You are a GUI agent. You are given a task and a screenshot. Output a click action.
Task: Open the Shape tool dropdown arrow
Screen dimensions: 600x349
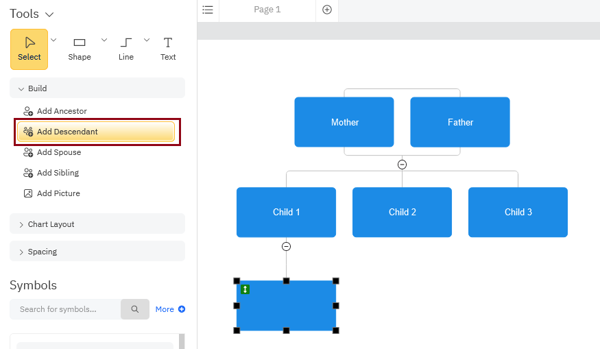104,40
